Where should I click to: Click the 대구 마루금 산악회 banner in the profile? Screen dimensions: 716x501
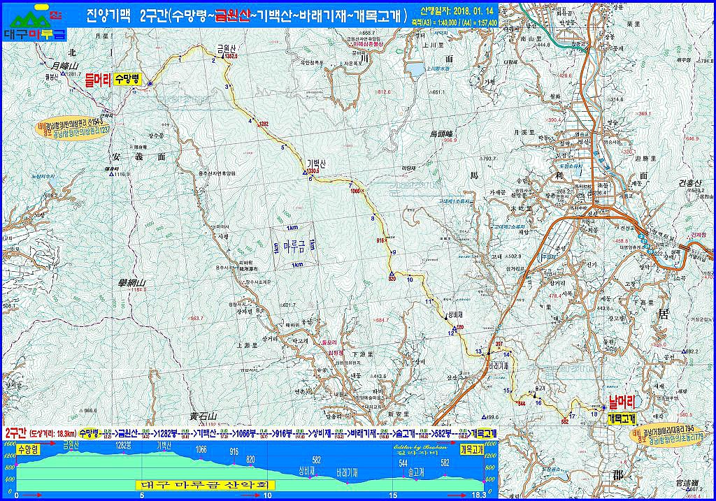[205, 484]
